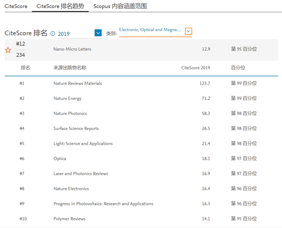Click the 16.9 score value
This screenshot has height=228, width=282.
click(x=206, y=174)
